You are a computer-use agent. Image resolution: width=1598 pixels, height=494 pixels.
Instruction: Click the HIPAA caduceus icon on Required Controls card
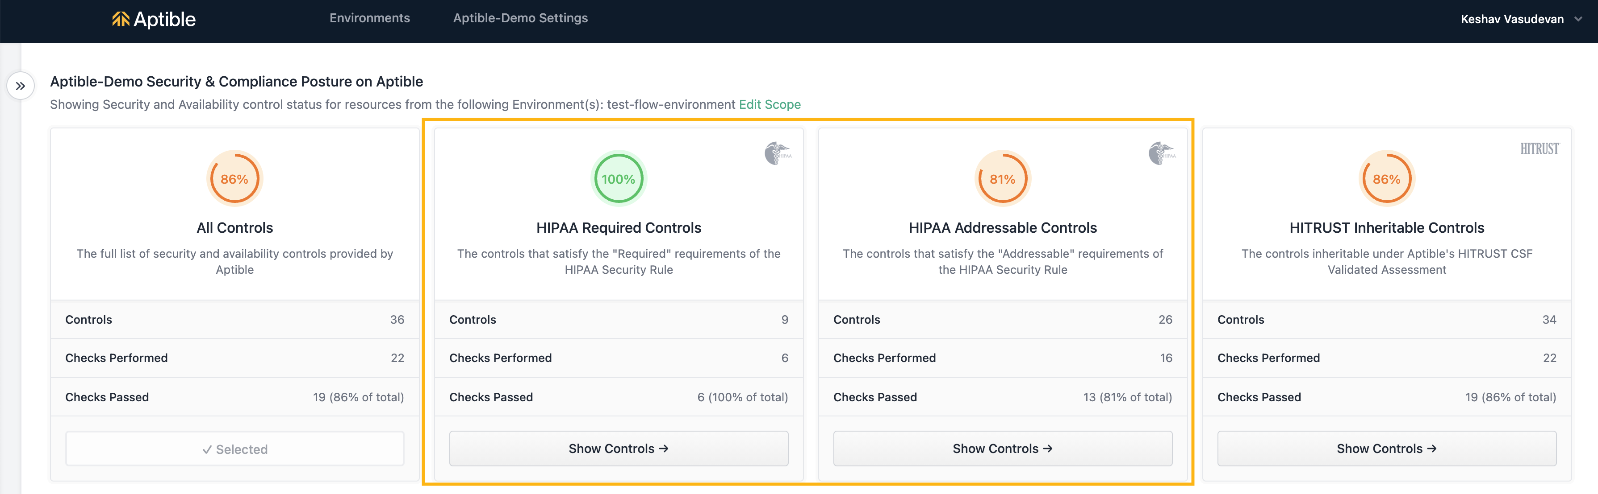(777, 153)
